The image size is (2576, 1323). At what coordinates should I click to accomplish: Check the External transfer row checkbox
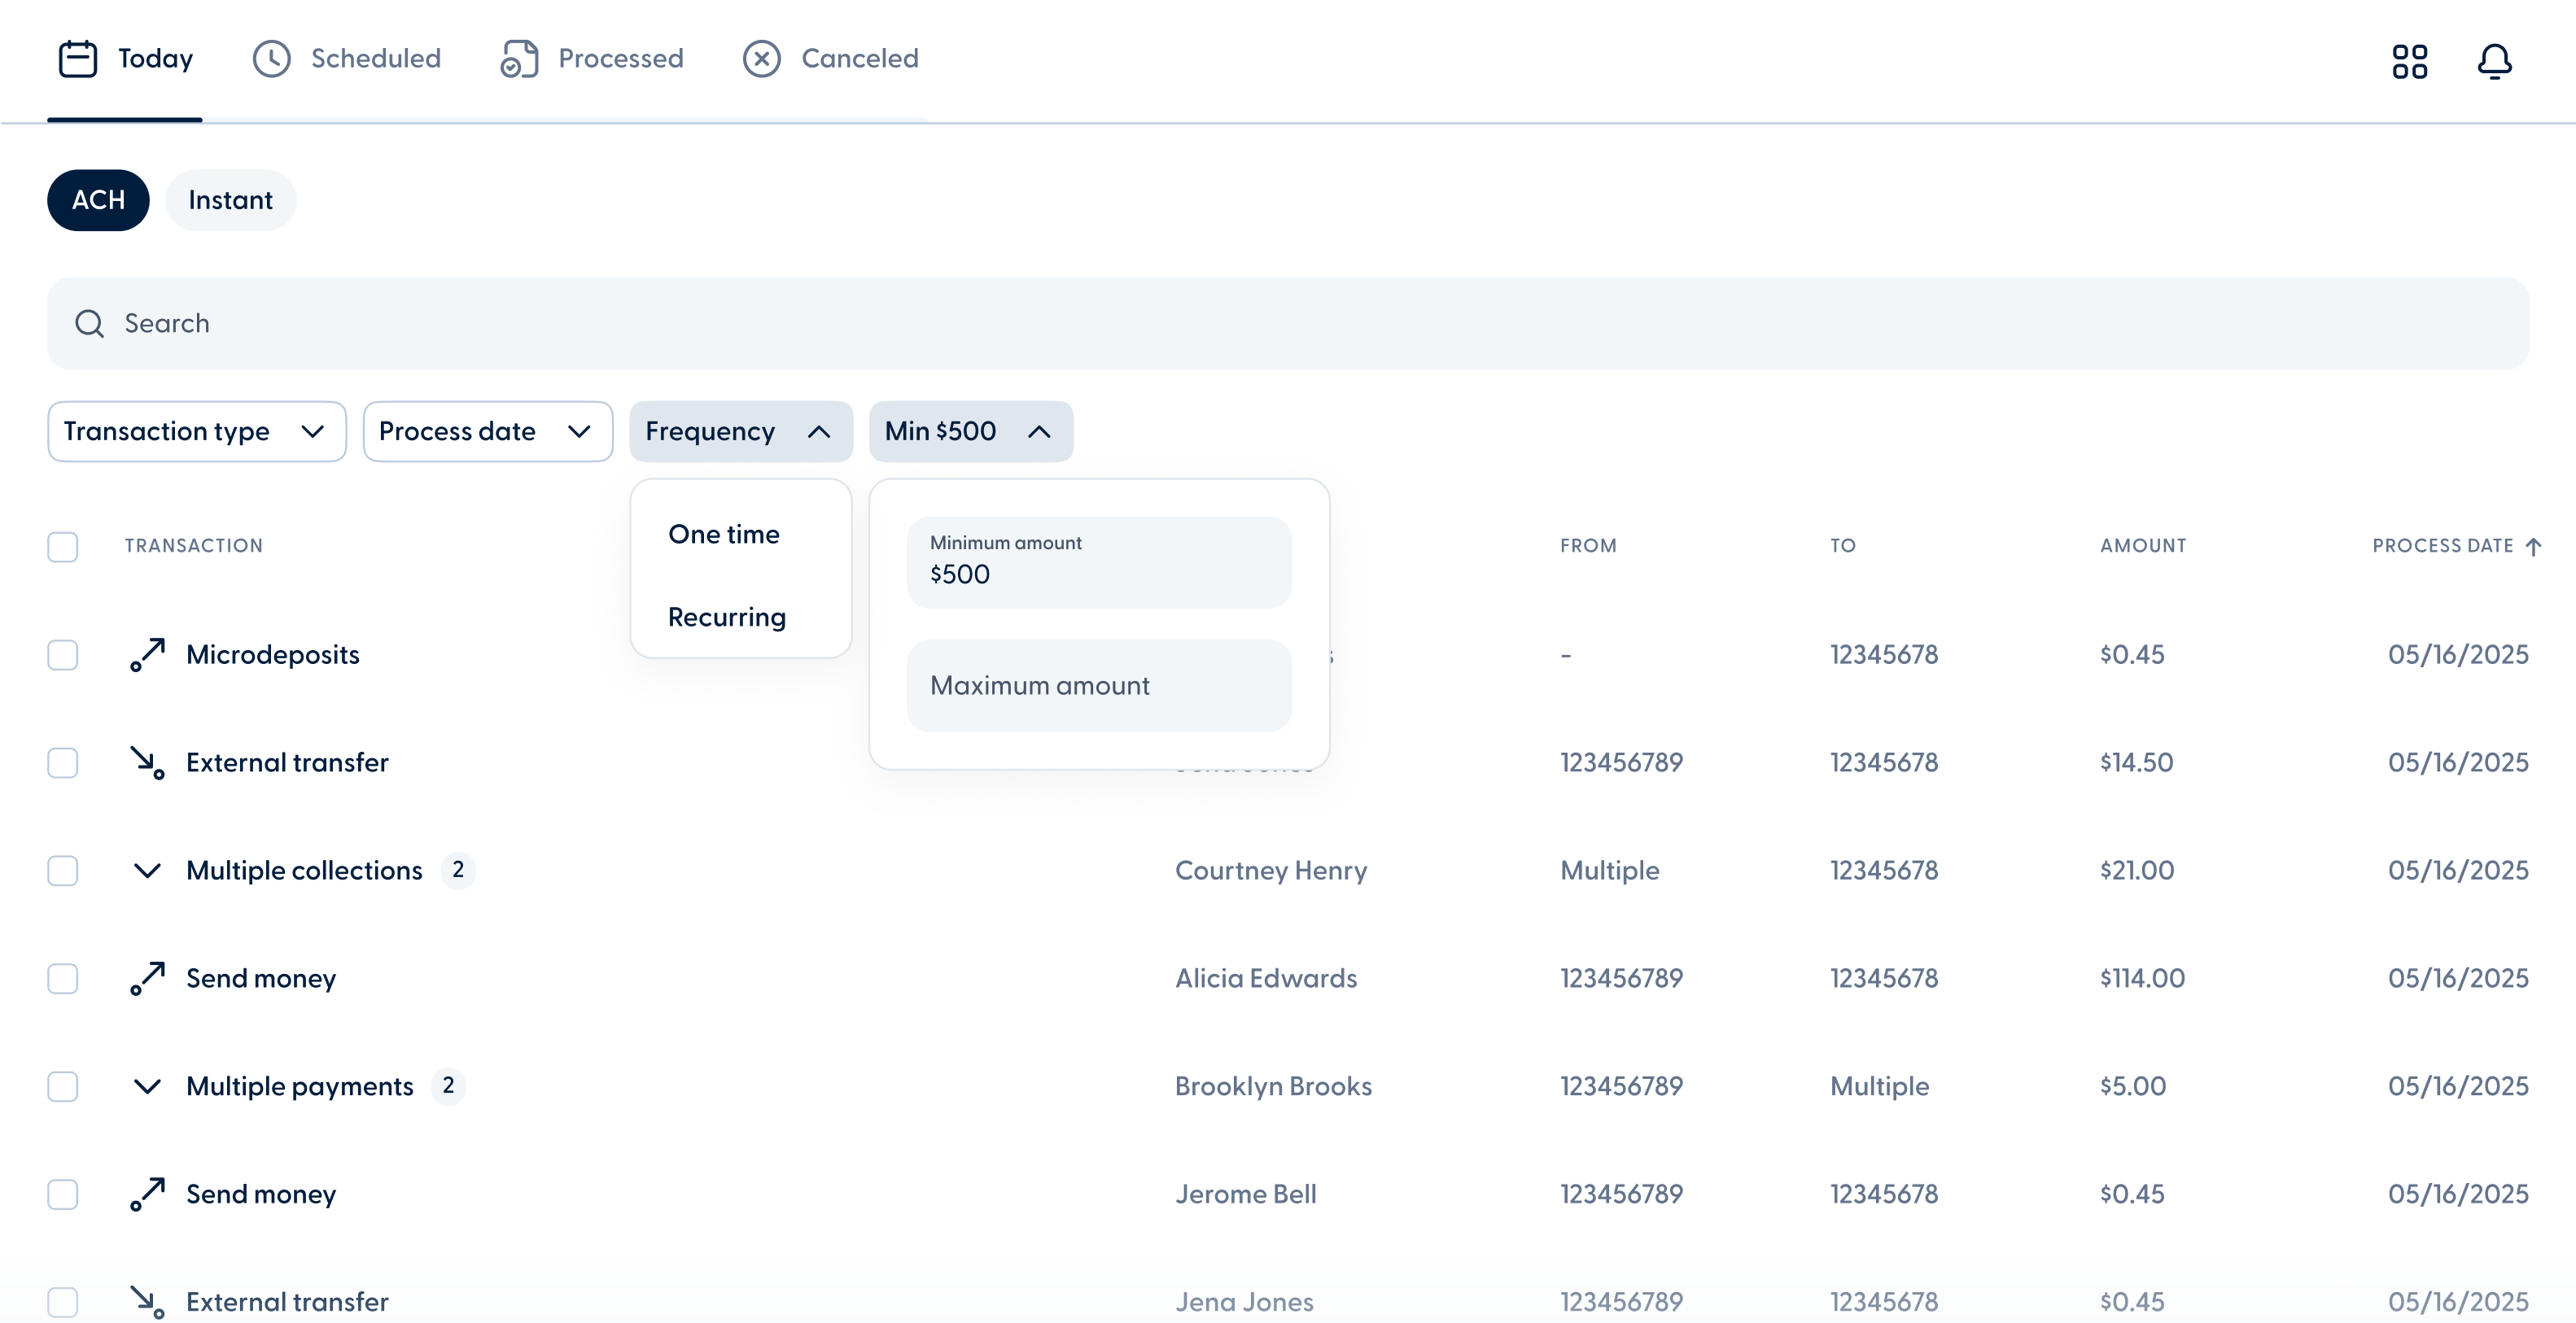coord(63,762)
